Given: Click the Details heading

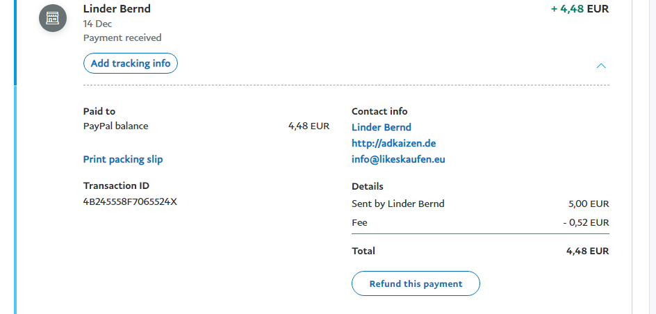Looking at the screenshot, I should (368, 186).
